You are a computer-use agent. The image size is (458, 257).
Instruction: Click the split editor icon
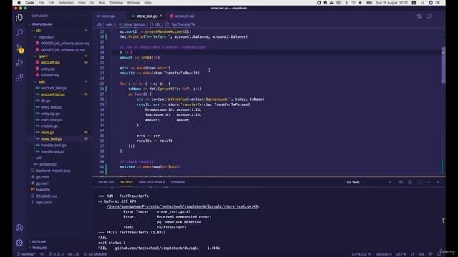point(429,16)
